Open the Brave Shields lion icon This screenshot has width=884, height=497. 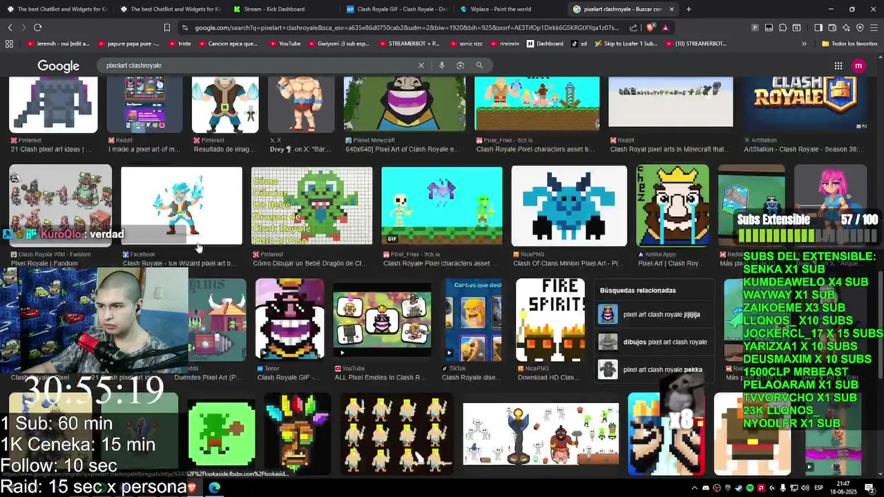pyautogui.click(x=651, y=28)
